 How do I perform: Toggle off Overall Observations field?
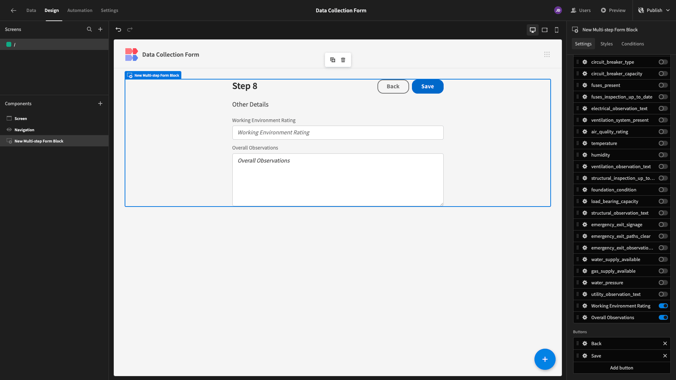pyautogui.click(x=663, y=317)
